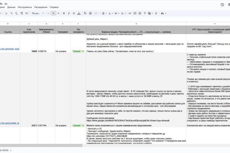Create a filter with the funnel icon
Screen dimensions: 230x153
tap(145, 13)
